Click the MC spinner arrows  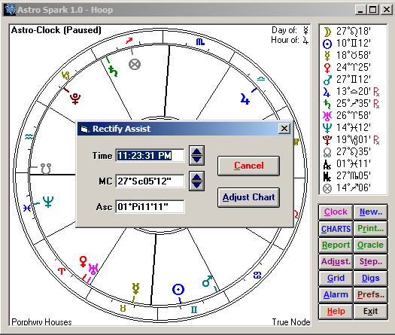(x=196, y=181)
